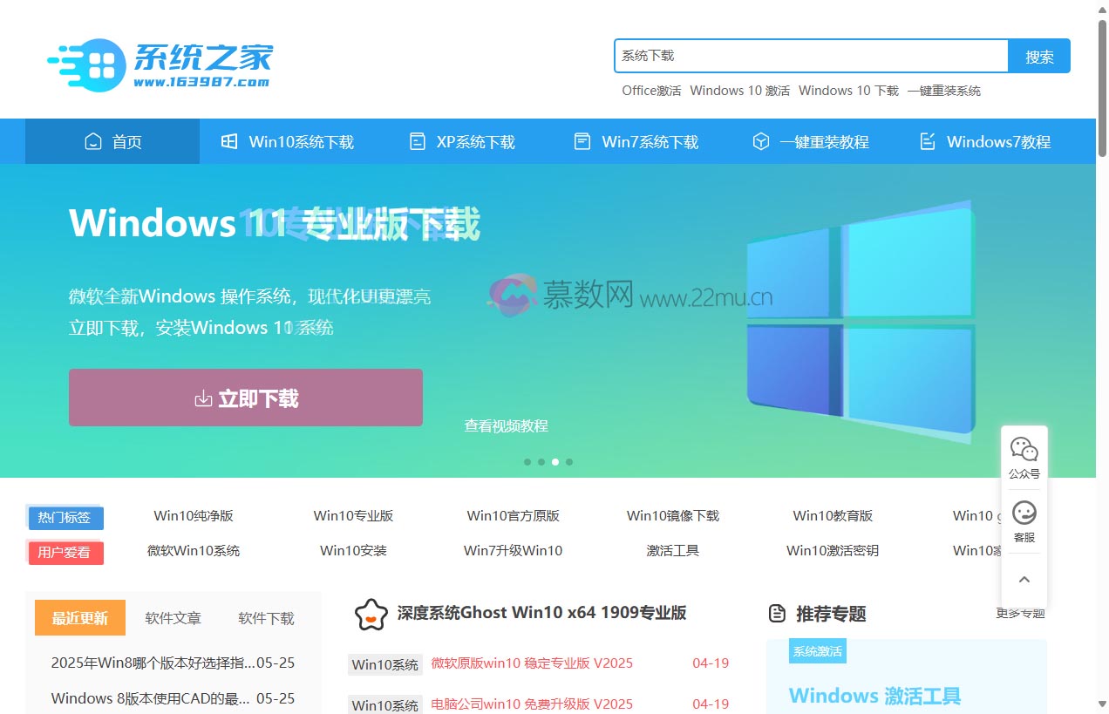Click the 立即下载 download button

click(245, 398)
